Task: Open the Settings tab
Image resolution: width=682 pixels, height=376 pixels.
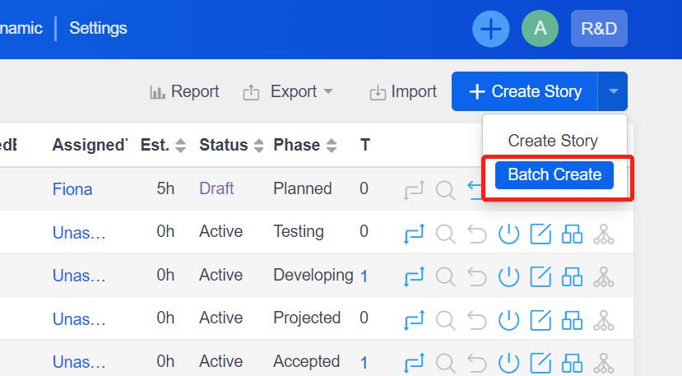Action: [98, 28]
